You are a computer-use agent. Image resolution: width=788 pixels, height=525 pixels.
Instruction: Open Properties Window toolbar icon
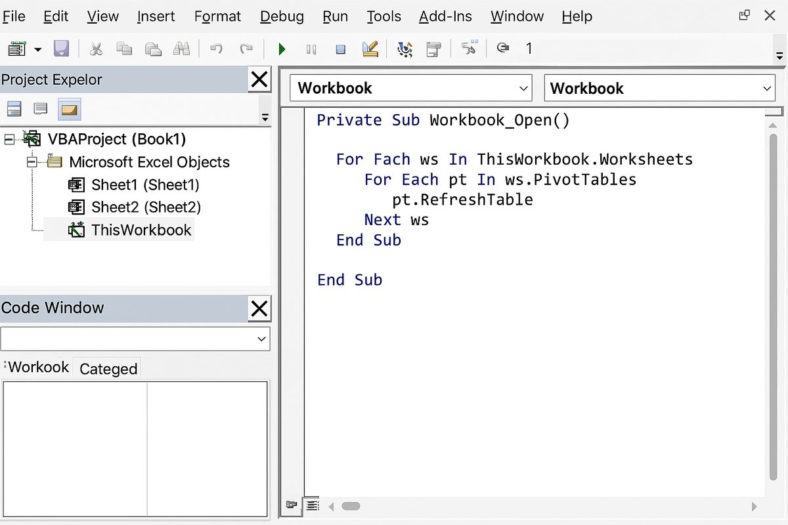point(433,49)
